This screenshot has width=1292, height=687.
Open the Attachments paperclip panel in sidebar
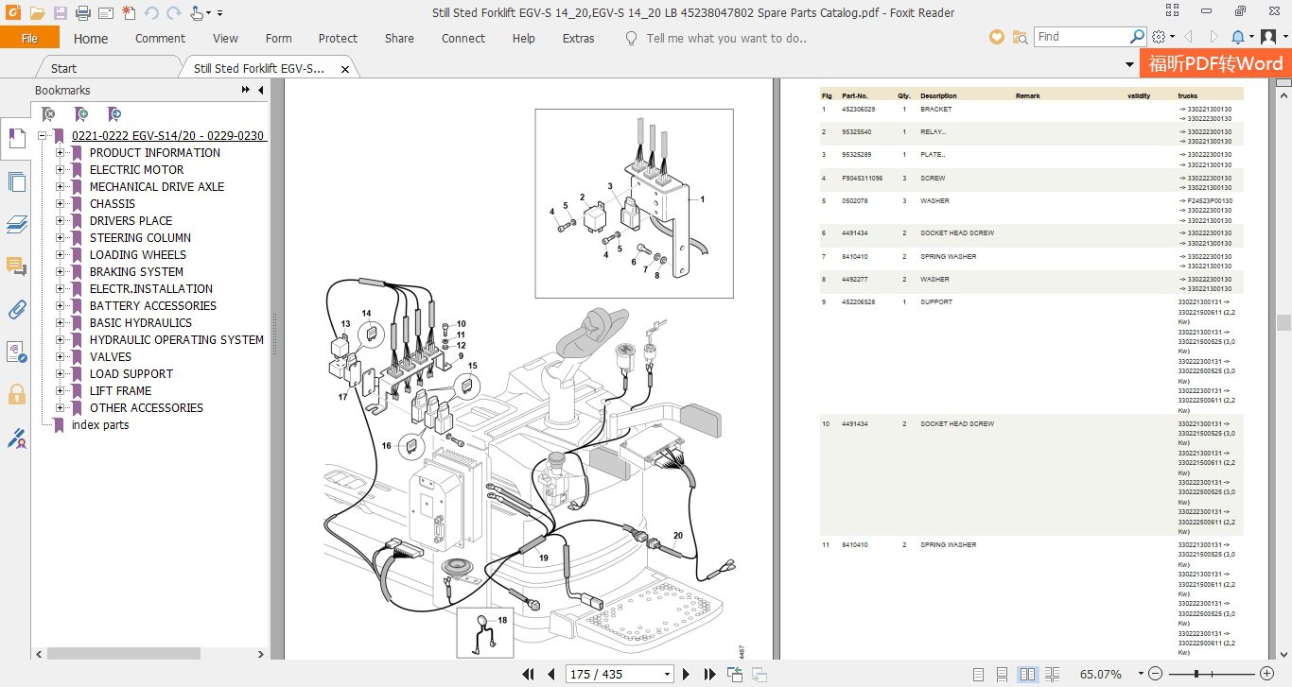click(x=16, y=309)
